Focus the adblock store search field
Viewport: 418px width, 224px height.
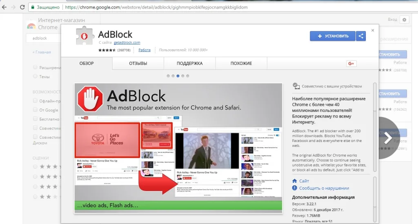pos(44,38)
